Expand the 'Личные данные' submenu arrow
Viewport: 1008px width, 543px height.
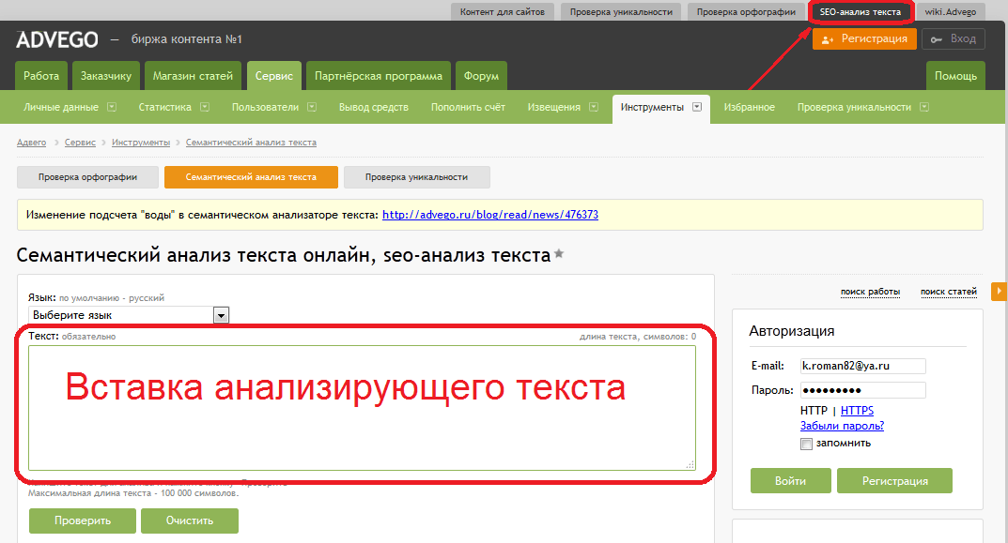[x=112, y=107]
